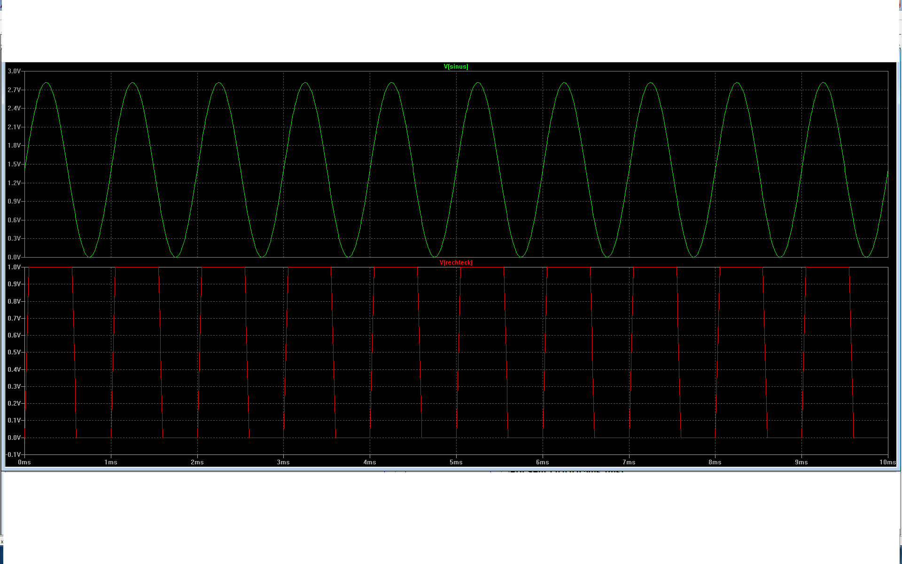This screenshot has width=902, height=564.
Task: Click the 0ms time axis label
Action: 24,462
